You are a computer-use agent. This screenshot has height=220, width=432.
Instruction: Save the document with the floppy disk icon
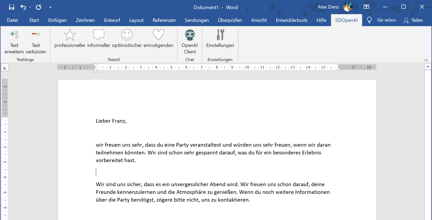[x=12, y=7]
